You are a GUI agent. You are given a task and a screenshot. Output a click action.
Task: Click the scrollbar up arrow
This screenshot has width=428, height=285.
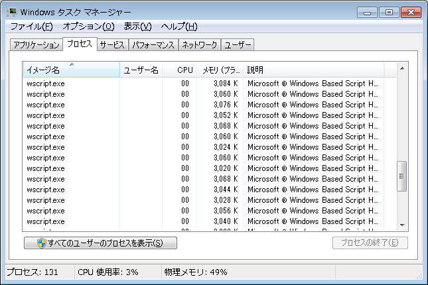402,68
